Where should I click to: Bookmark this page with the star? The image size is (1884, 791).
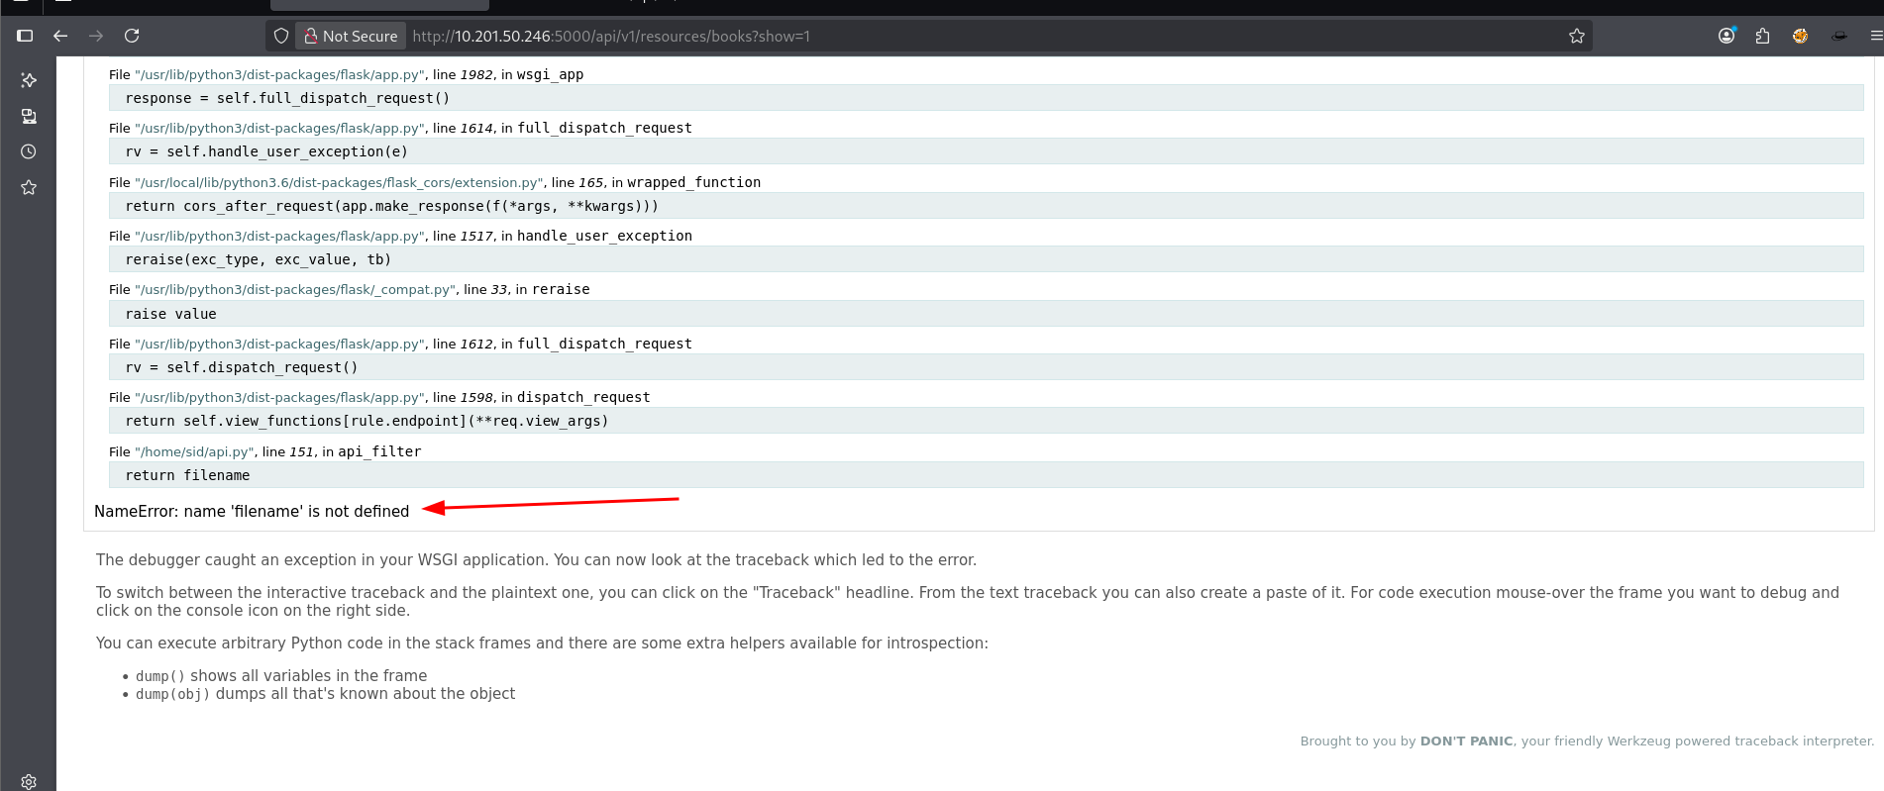click(1577, 36)
